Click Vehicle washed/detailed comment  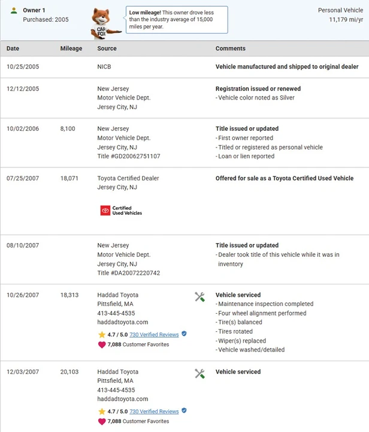coord(251,350)
